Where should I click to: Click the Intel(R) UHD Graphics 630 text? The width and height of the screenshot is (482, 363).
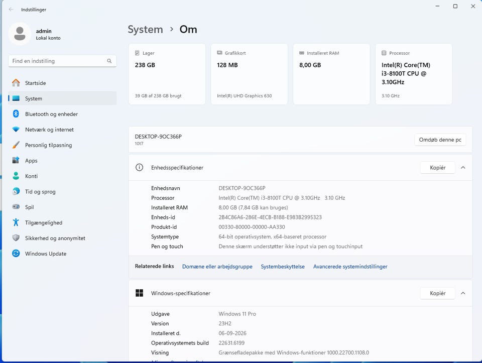[245, 95]
